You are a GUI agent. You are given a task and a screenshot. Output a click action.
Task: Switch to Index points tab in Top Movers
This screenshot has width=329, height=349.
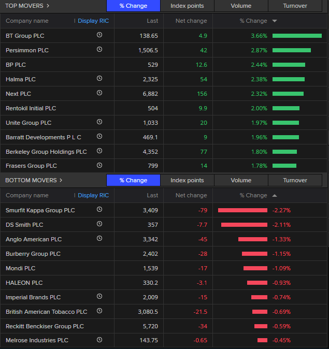pos(187,6)
